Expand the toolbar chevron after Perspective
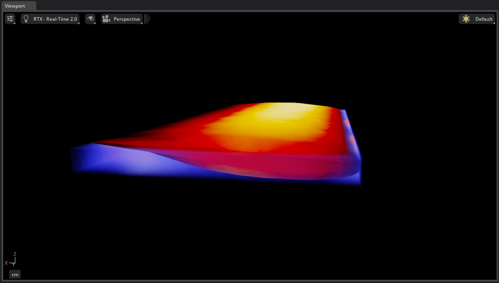 tap(147, 19)
